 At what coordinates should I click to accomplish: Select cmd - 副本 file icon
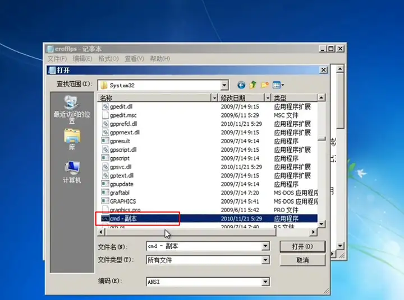pos(105,218)
